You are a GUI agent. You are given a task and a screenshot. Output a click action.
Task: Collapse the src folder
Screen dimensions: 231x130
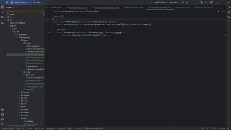[6, 20]
